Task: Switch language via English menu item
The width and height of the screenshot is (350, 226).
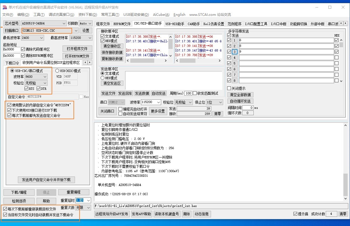Action: pyautogui.click(x=179, y=15)
